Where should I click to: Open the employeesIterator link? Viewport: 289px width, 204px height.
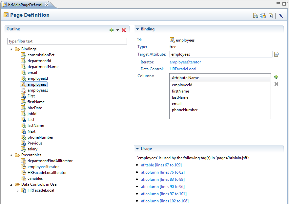[185, 62]
